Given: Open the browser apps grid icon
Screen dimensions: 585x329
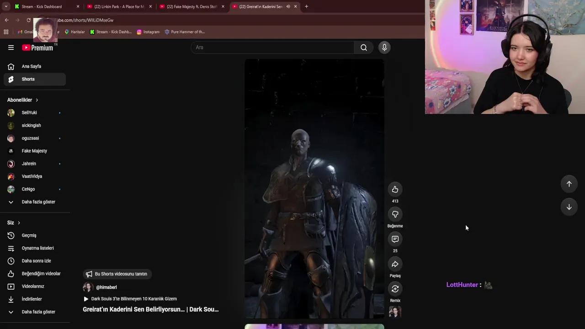Looking at the screenshot, I should pos(6,32).
